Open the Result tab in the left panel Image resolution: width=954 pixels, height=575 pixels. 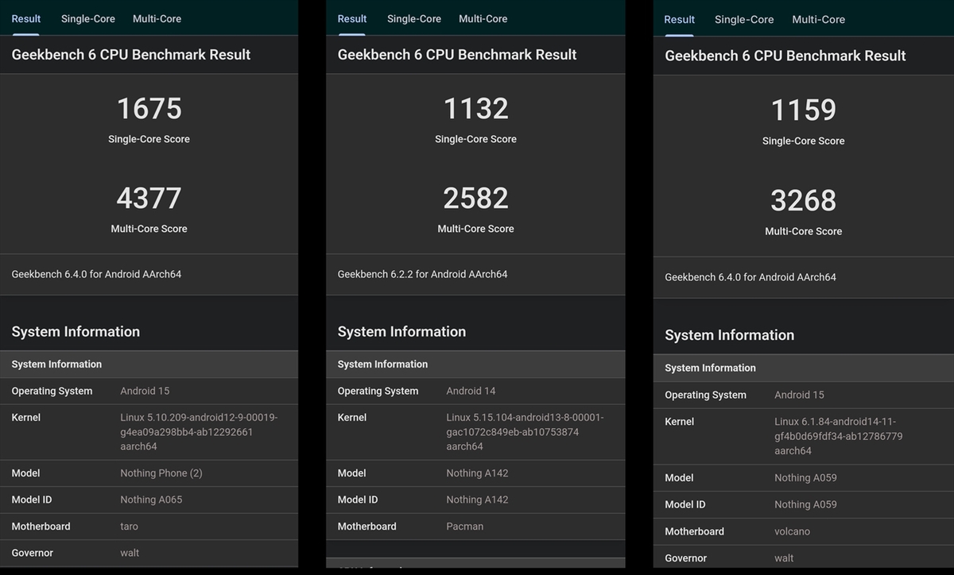point(26,18)
